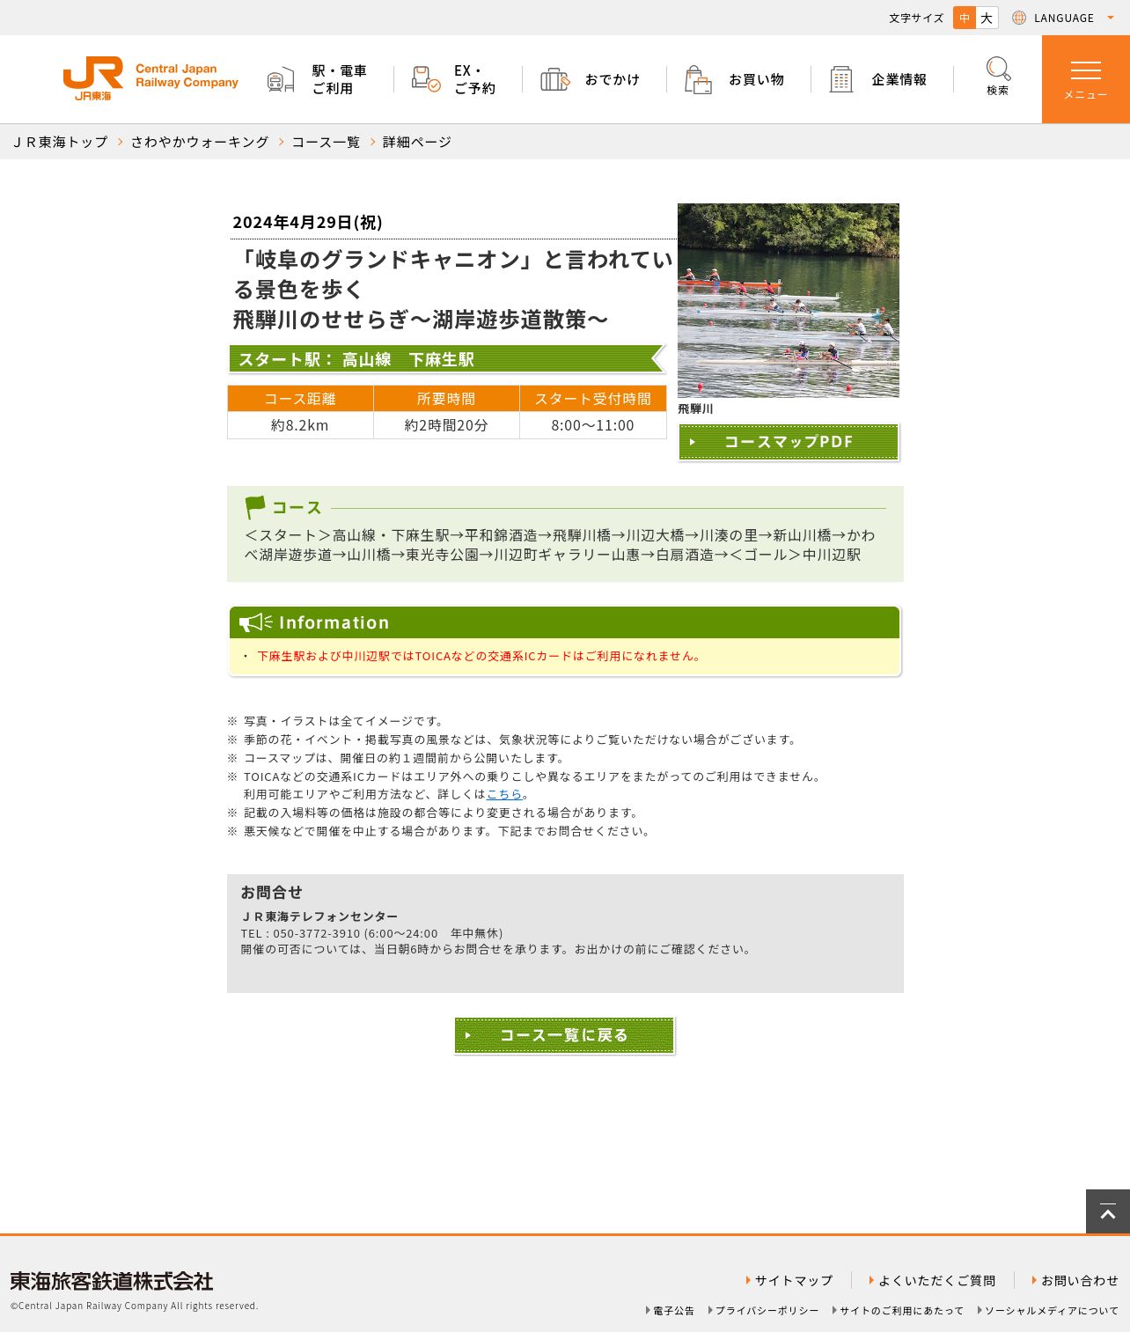
Task: Open the orange hamburger menu
Action: [x=1086, y=79]
